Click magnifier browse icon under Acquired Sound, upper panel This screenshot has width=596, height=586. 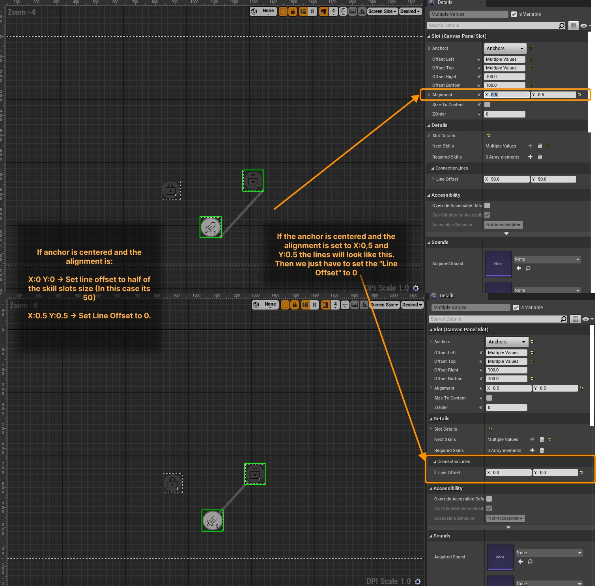pyautogui.click(x=528, y=268)
